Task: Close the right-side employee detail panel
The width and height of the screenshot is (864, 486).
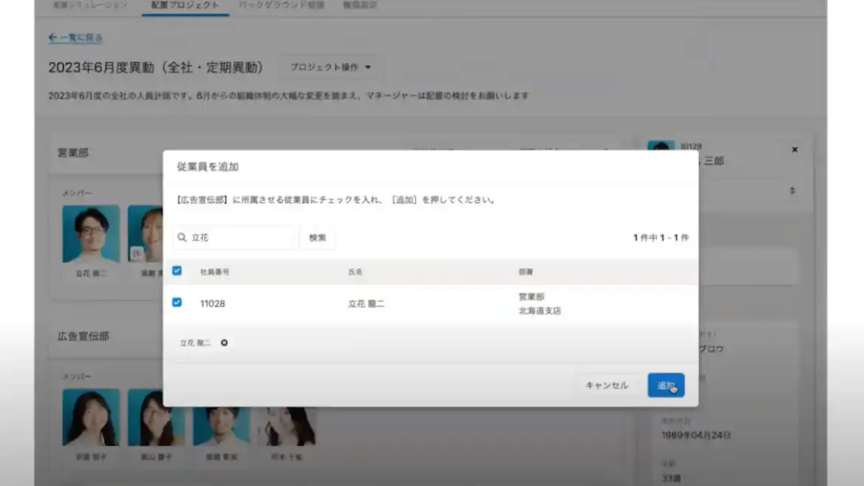Action: (x=795, y=150)
